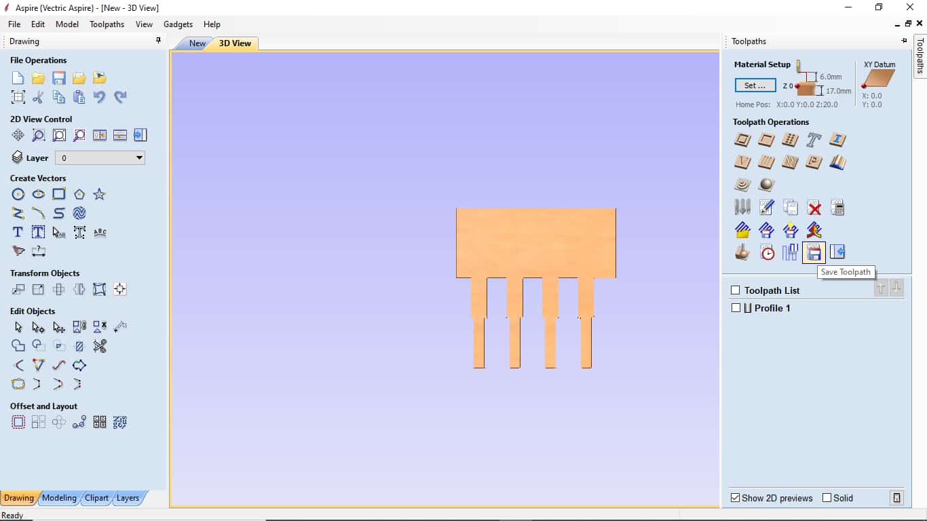Screen dimensions: 927x521
Task: Open the Estimate machining time clock icon
Action: click(767, 252)
